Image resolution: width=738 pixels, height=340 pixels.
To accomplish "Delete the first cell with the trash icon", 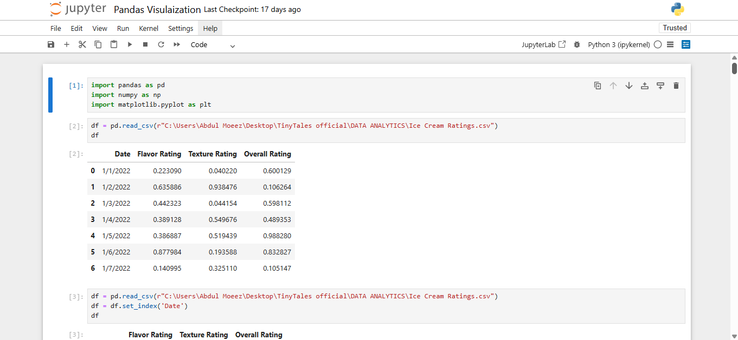I will [x=676, y=86].
